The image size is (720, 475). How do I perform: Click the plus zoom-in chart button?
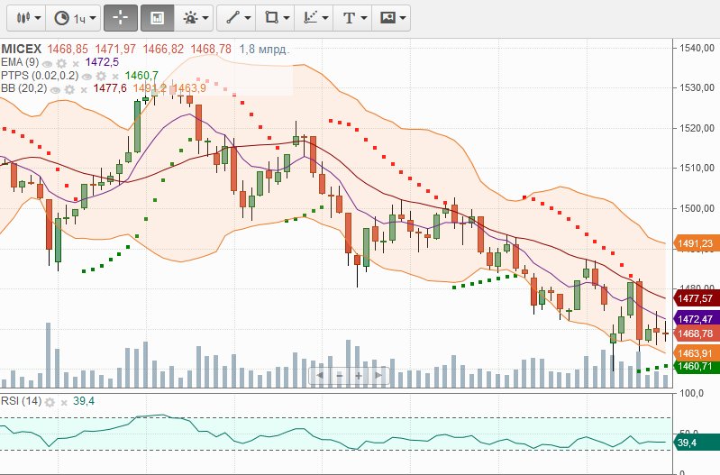(359, 375)
